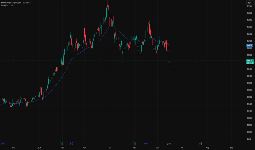This screenshot has height=150, width=255.
Task: Click the latest gapped-down green candle
Action: point(169,62)
